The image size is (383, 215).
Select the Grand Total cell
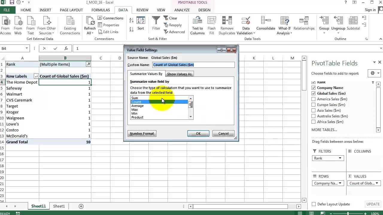tap(22, 142)
